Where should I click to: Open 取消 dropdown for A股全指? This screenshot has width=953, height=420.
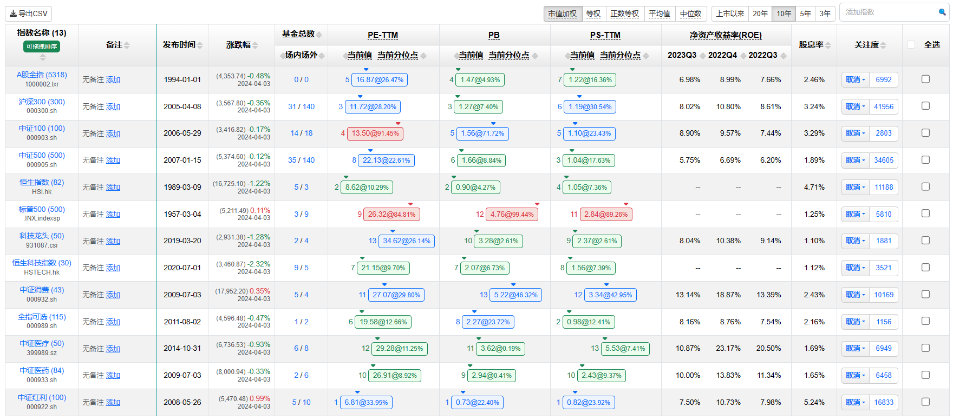click(x=856, y=79)
